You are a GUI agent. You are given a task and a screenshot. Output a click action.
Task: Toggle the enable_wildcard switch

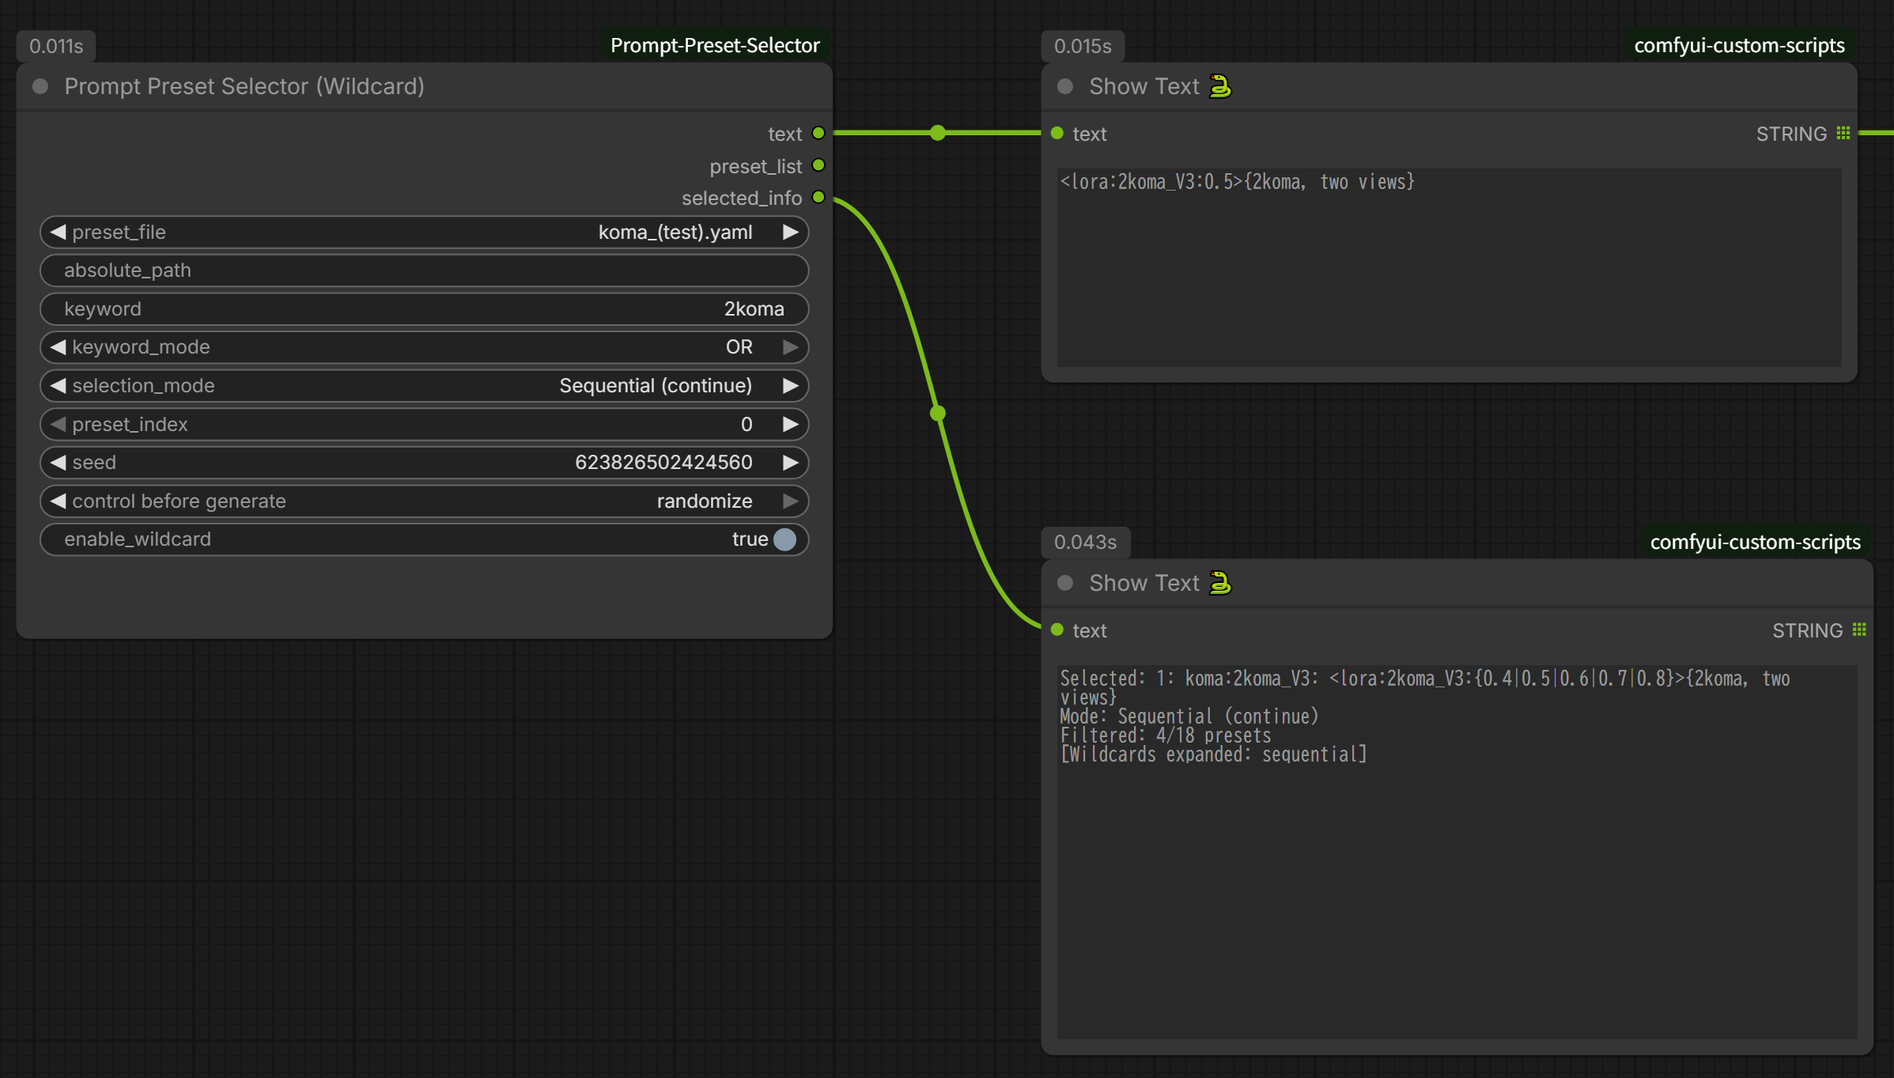pos(784,539)
